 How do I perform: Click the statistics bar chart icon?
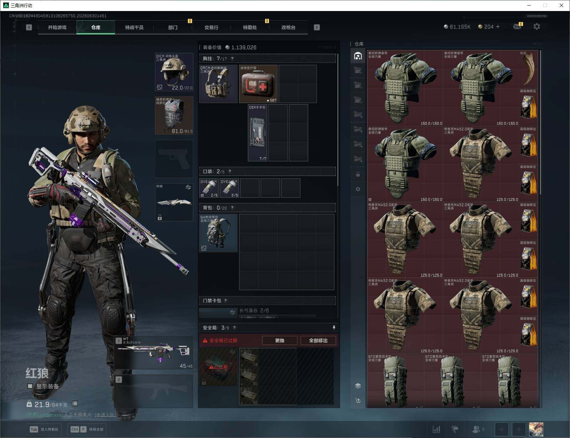[x=436, y=429]
